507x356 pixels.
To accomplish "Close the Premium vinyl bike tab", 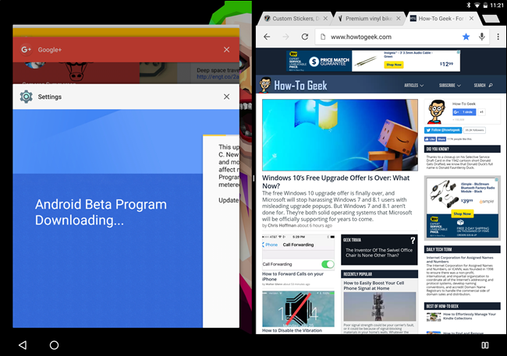I will (399, 19).
